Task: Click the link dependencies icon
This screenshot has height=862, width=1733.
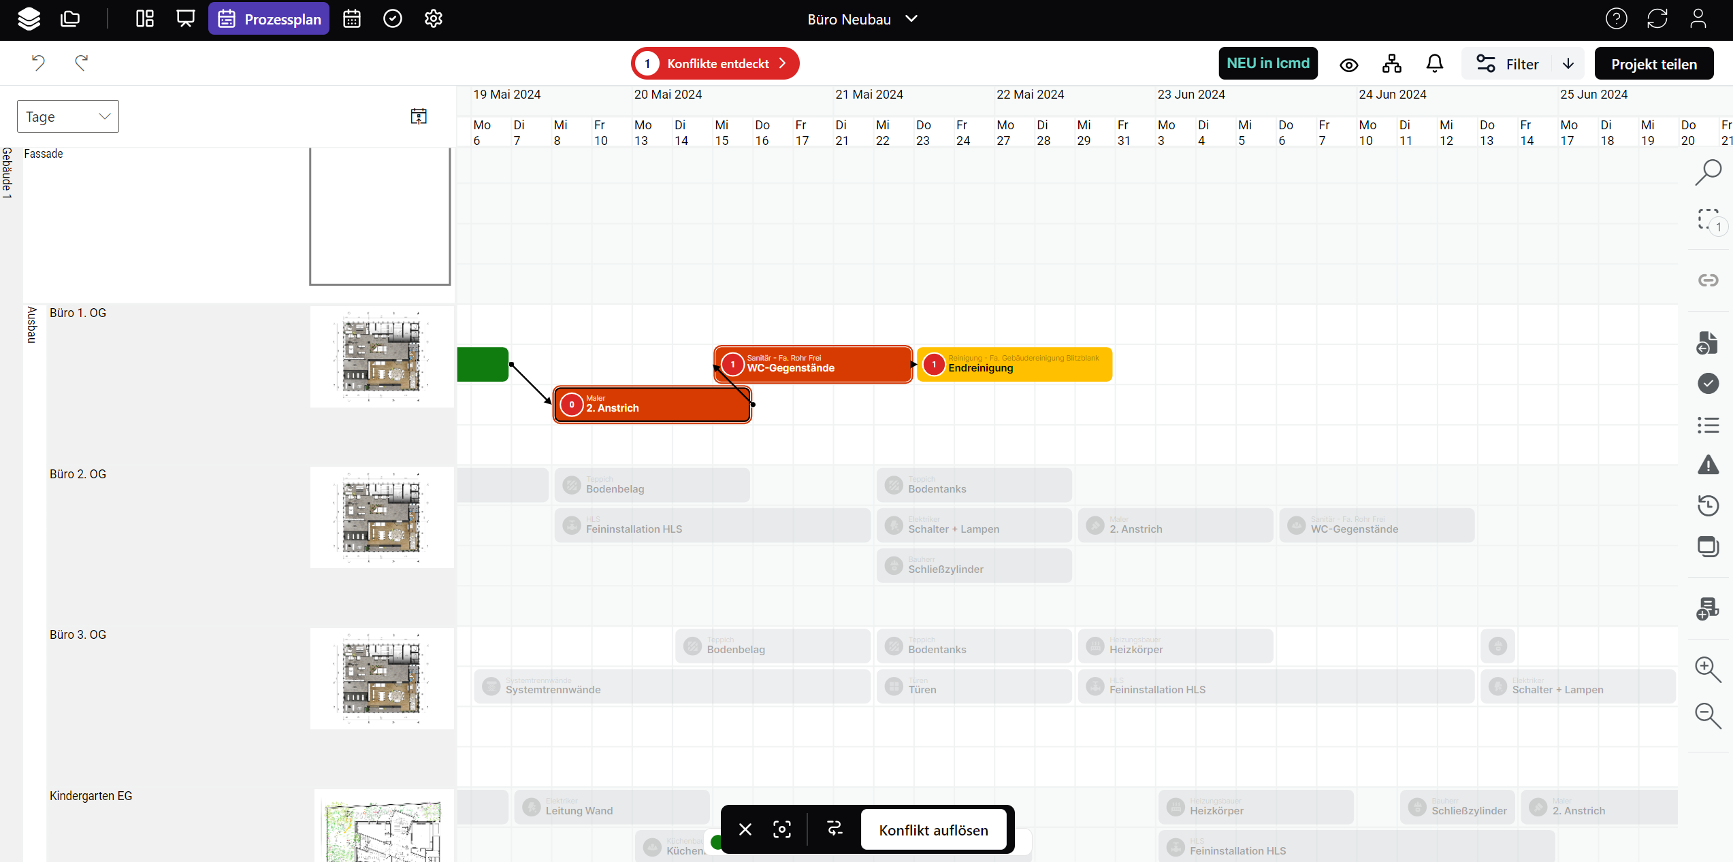Action: click(1708, 280)
